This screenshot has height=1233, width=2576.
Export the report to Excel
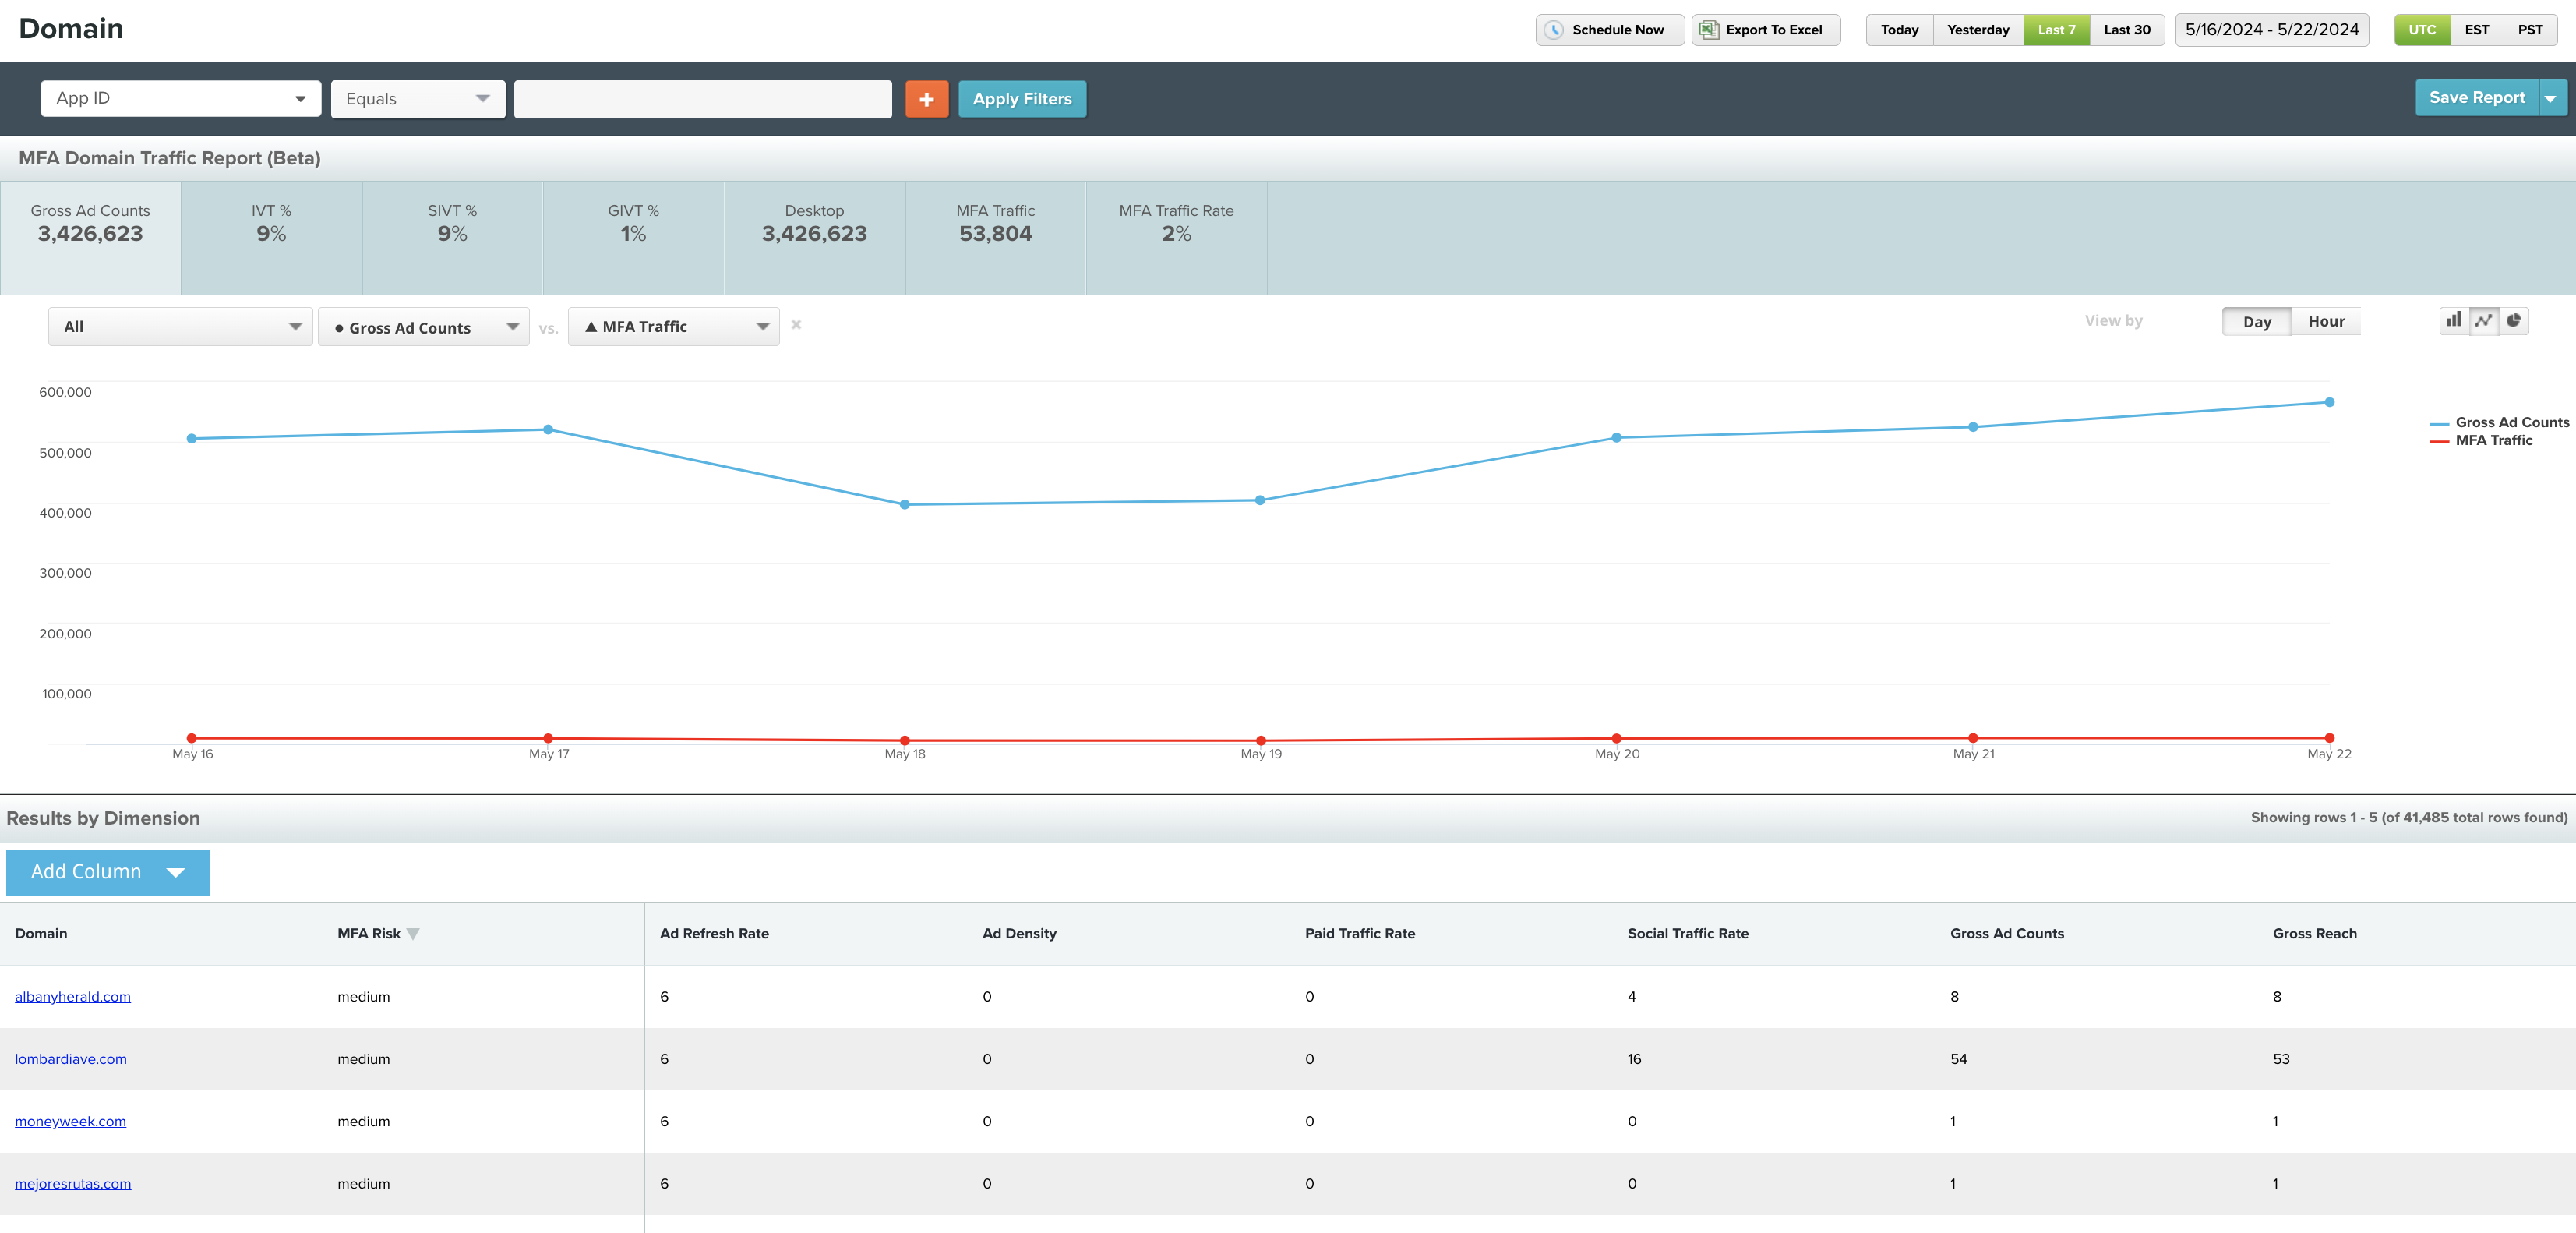1766,30
